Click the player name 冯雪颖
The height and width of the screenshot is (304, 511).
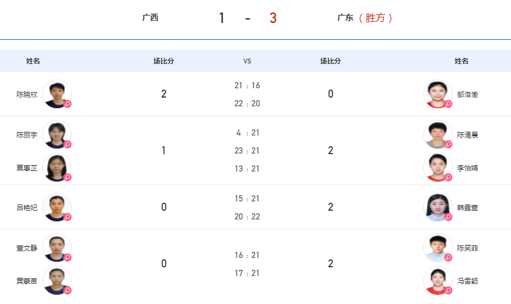467,281
